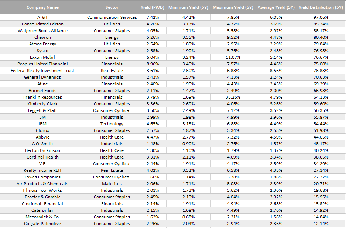Click Mccormick & Co. minimum yield 0.68%
Image resolution: width=346 pixels, height=228 pixels.
pos(188,217)
